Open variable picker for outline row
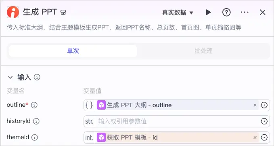The image size is (274, 146). pos(264,105)
